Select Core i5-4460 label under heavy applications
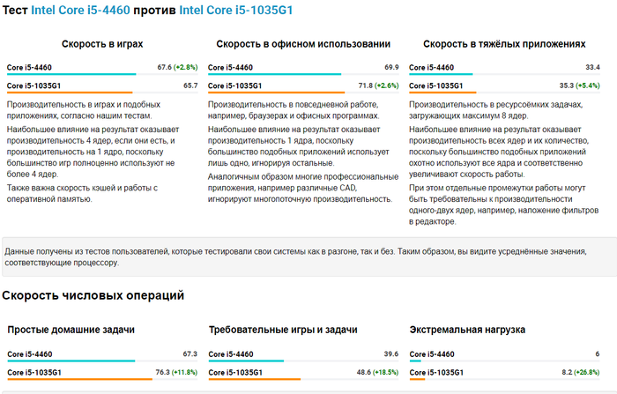Screen dimensions: 617x394 (431, 67)
